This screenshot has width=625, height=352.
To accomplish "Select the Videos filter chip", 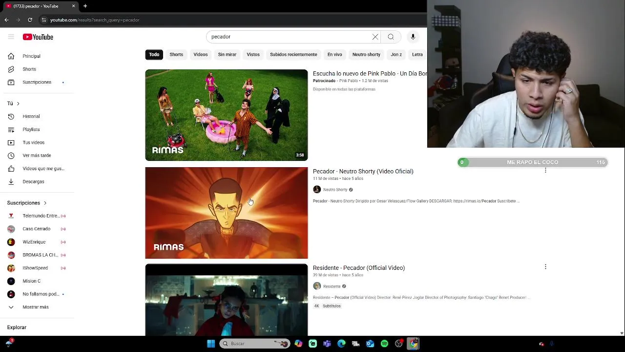I will pyautogui.click(x=201, y=54).
